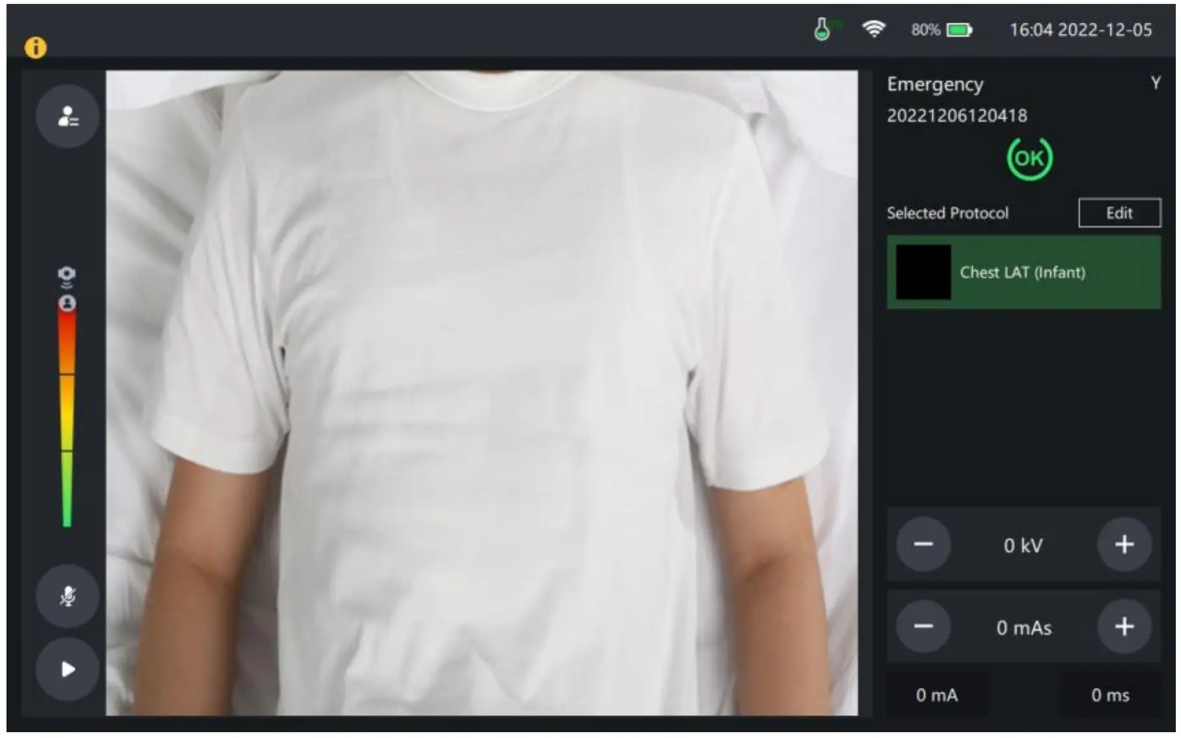Edit the selected protocol
This screenshot has height=738, width=1181.
pos(1120,213)
